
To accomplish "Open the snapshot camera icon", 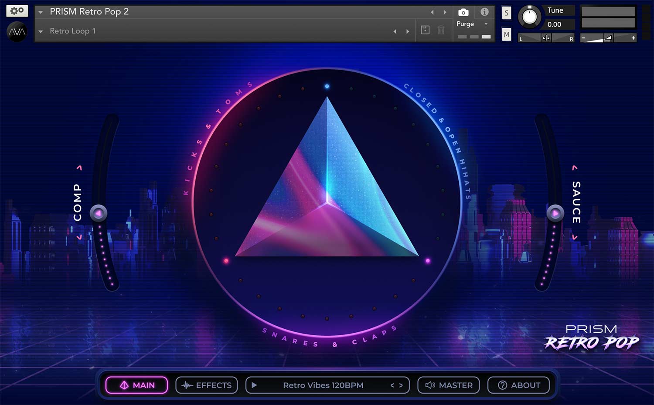I will [463, 12].
